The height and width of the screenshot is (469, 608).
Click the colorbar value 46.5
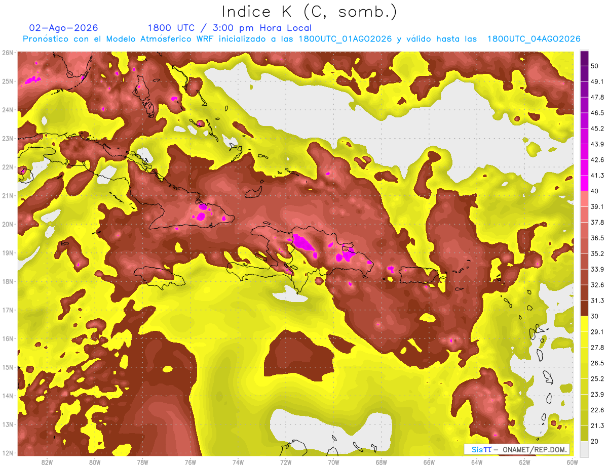pos(598,113)
